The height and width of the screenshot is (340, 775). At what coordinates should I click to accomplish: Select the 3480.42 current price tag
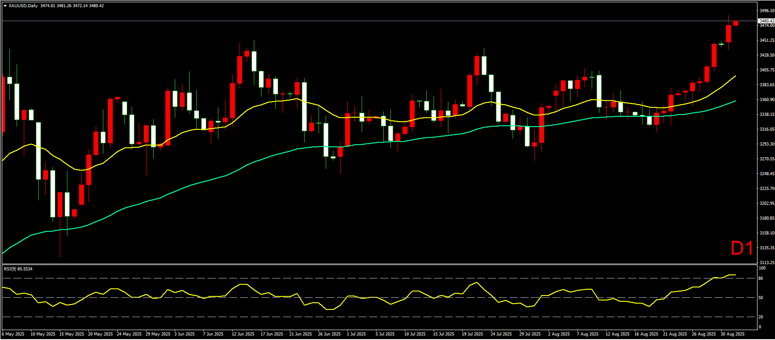[x=766, y=21]
